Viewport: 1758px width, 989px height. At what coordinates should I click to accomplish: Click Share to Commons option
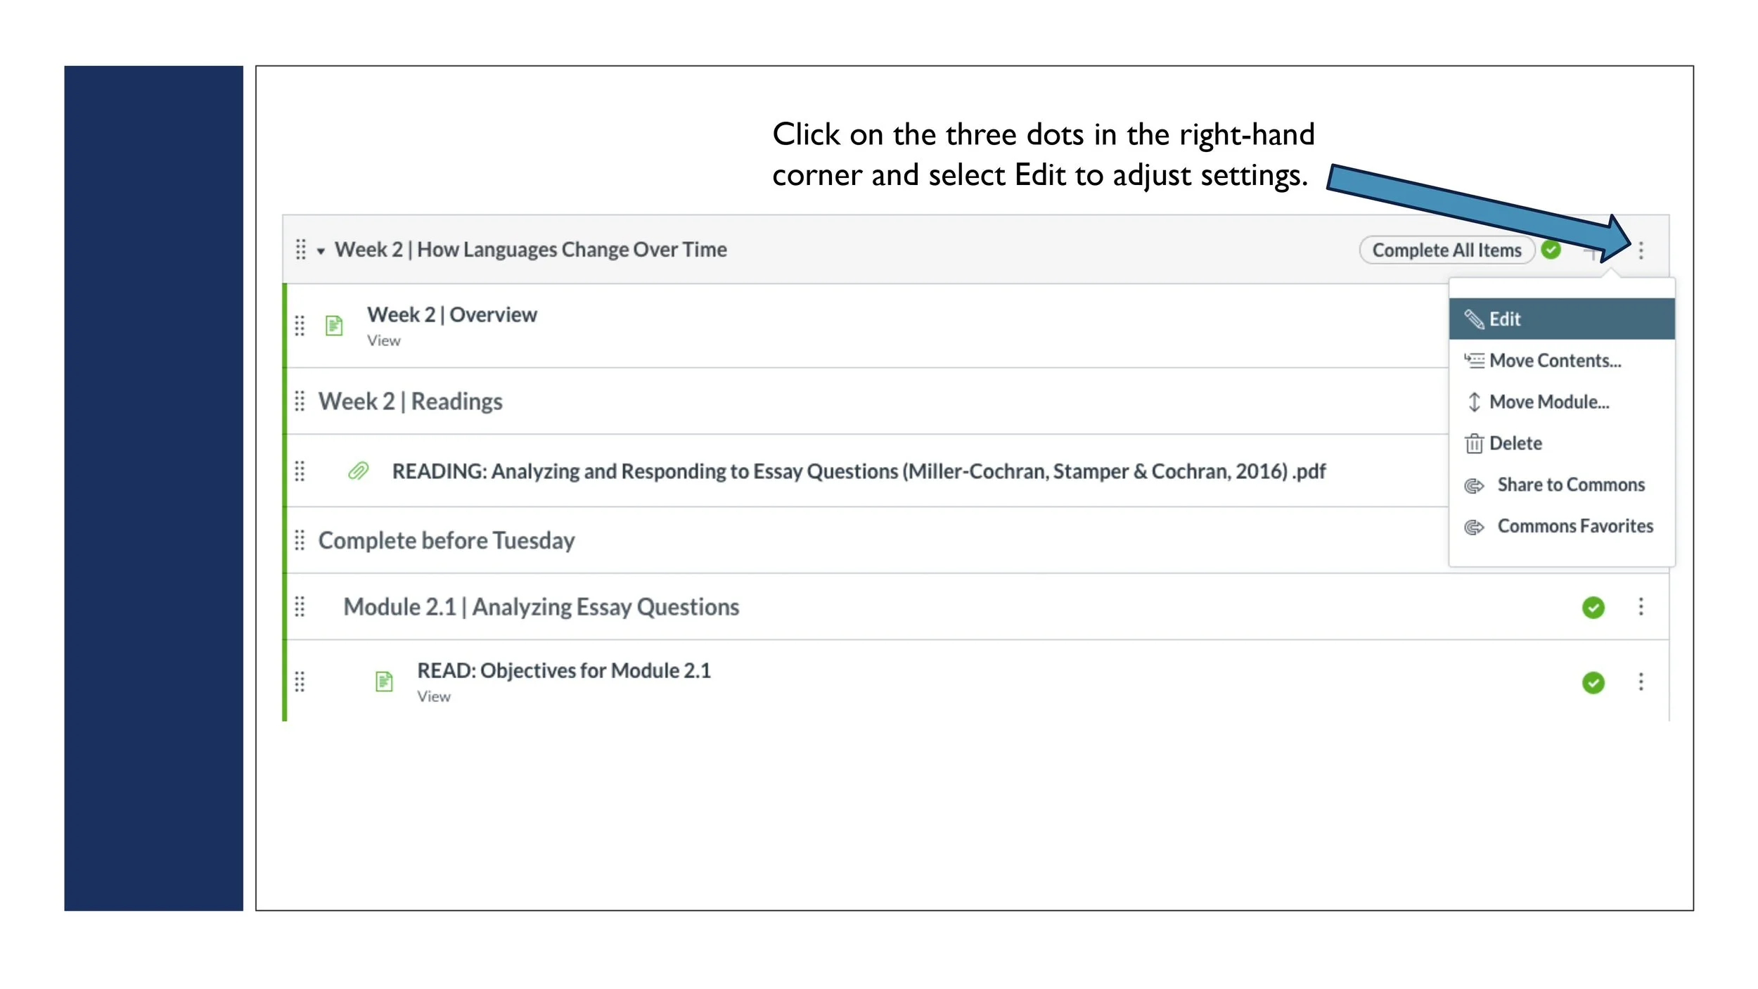[x=1570, y=485]
